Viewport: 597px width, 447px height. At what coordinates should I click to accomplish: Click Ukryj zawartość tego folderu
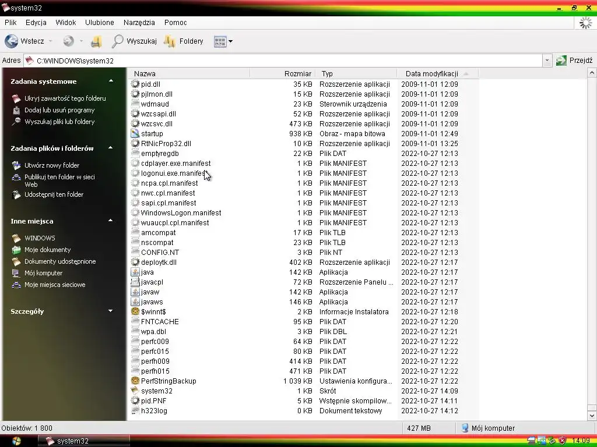click(x=65, y=98)
